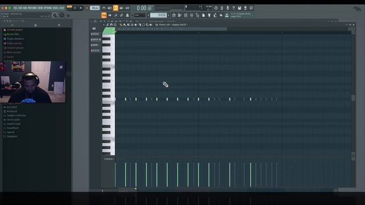Select the Draw pencil tool in piano roll
Viewport: 365px width, 205px height.
[120, 24]
